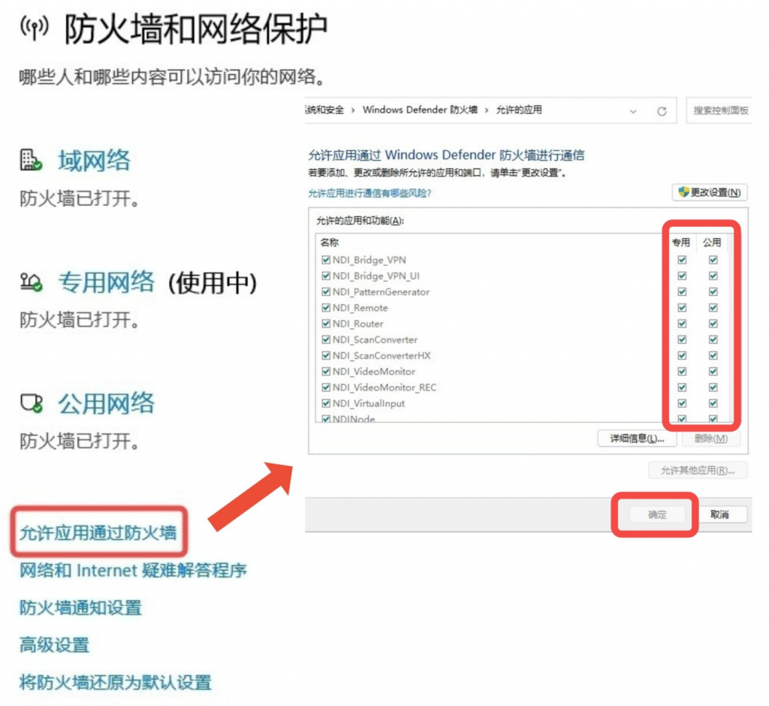Confirm with the 确定 button

656,514
